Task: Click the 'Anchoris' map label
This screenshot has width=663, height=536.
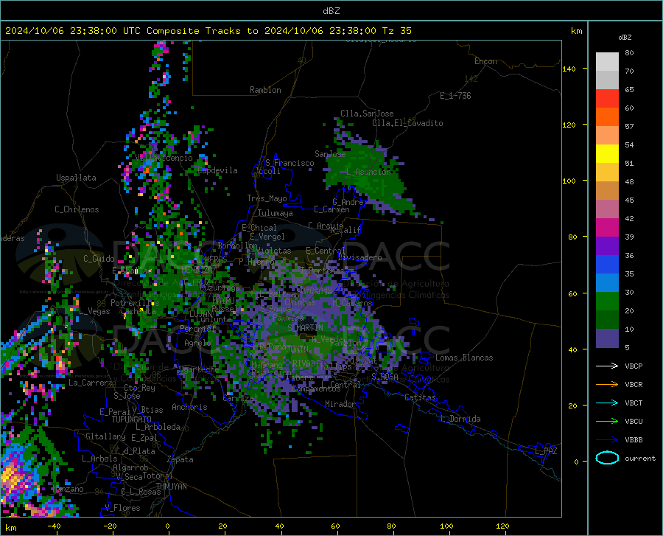Action: (189, 408)
